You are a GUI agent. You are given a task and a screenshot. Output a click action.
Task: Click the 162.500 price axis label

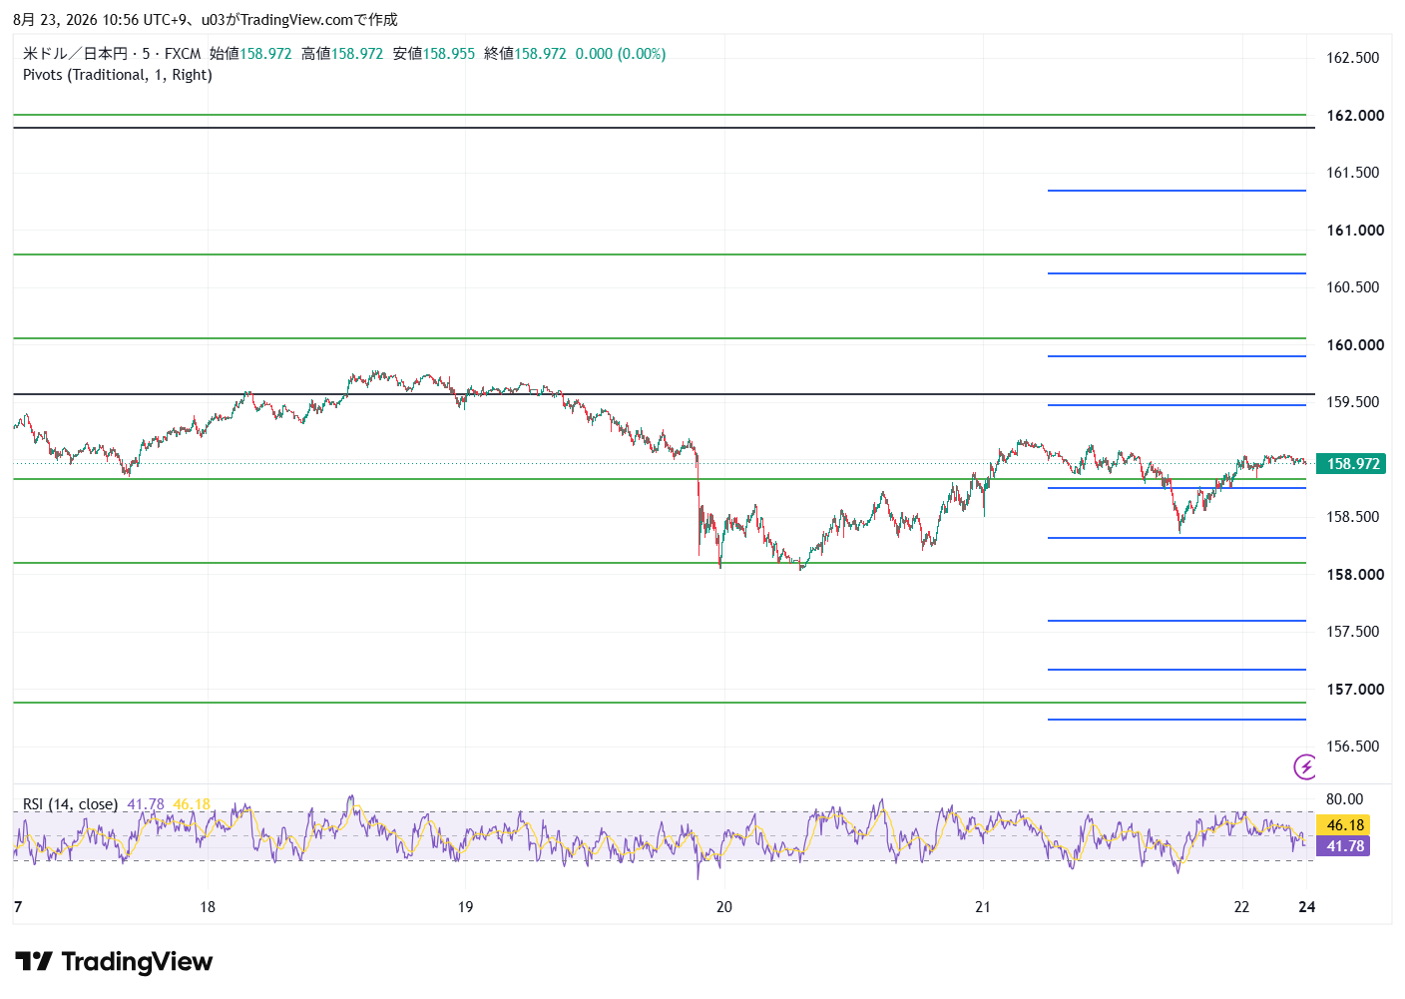(1353, 58)
